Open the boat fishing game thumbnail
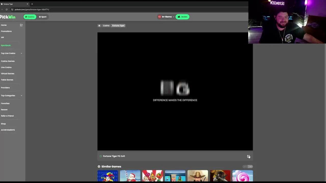326x183 pixels. (175, 176)
